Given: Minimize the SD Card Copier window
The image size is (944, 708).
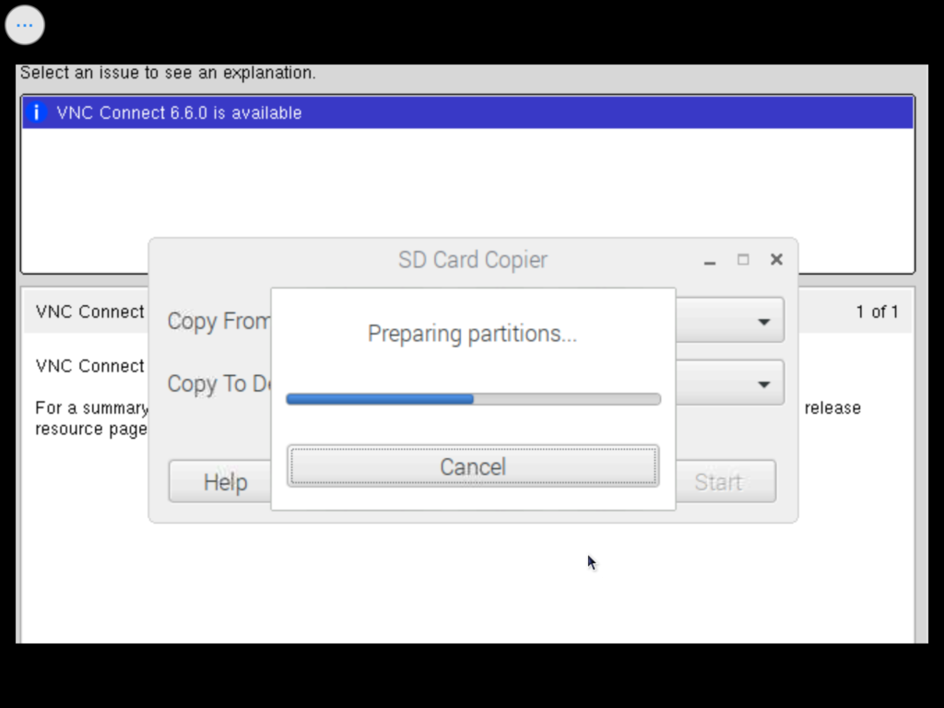Looking at the screenshot, I should [709, 261].
